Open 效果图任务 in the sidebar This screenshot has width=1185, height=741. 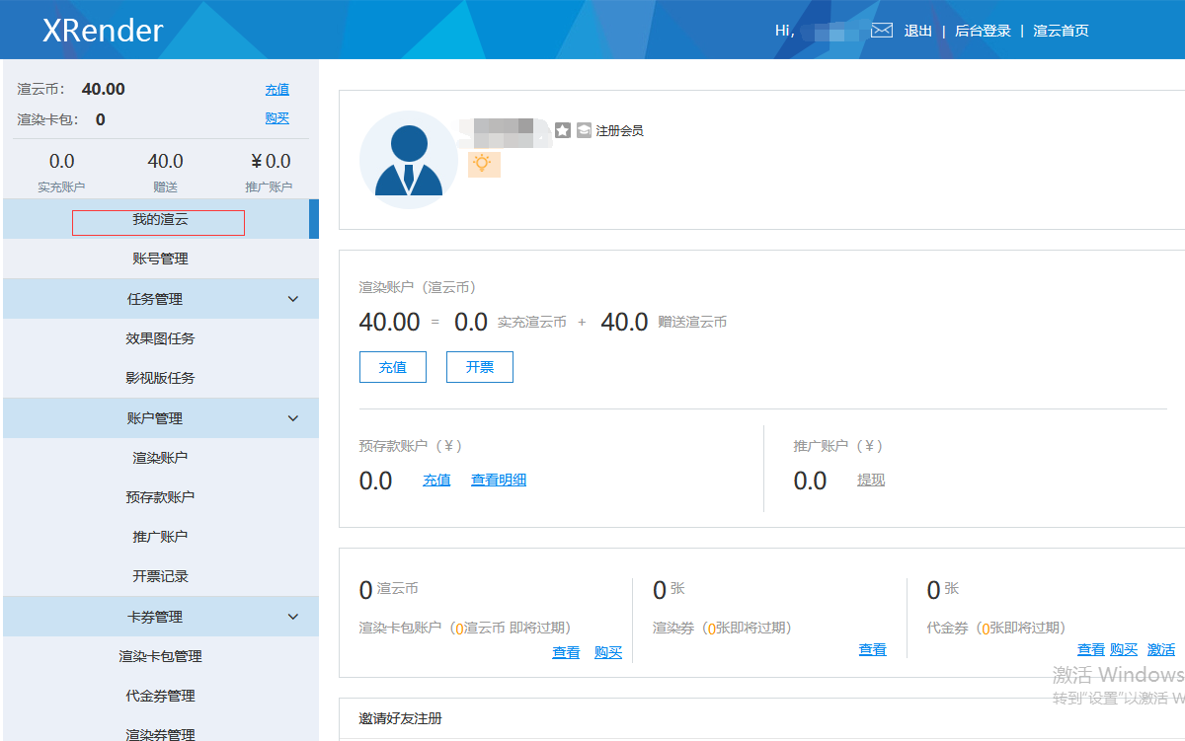click(x=160, y=338)
